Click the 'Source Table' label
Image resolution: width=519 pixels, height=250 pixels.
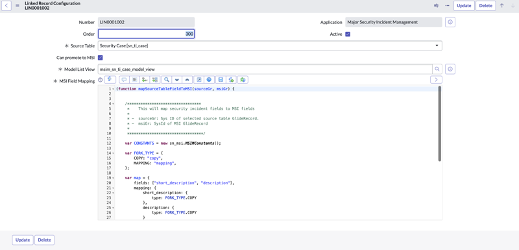[x=82, y=46]
